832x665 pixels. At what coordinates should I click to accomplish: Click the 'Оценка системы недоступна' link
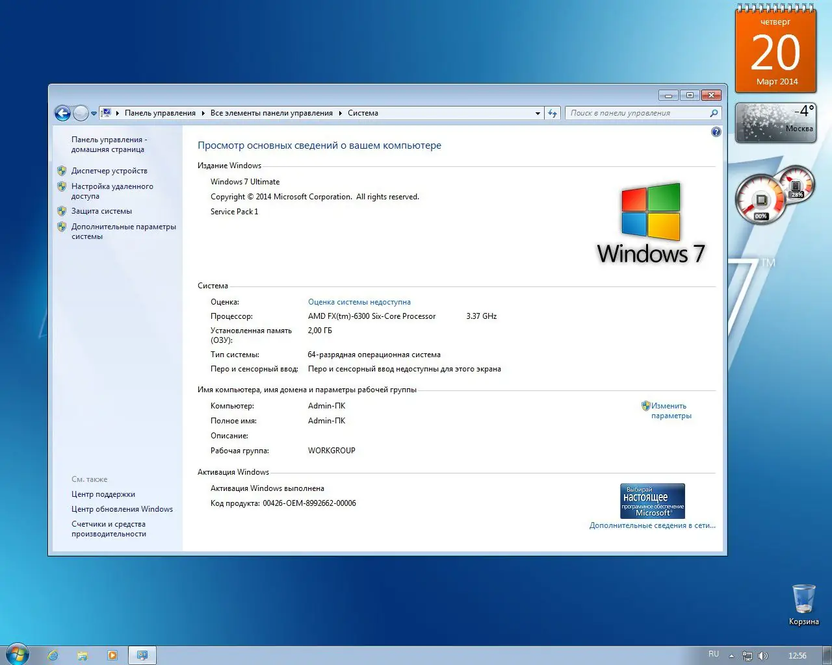[x=359, y=302]
